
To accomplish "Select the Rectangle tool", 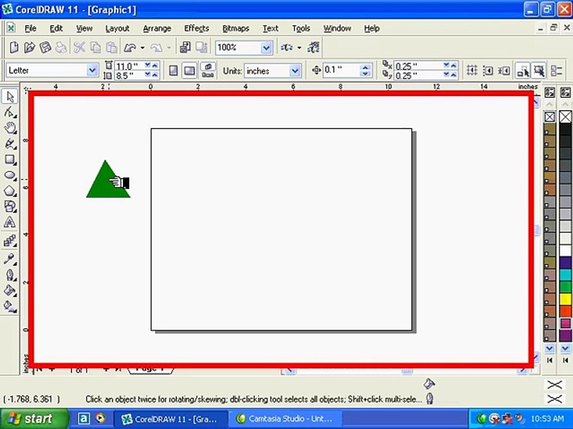I will click(10, 160).
